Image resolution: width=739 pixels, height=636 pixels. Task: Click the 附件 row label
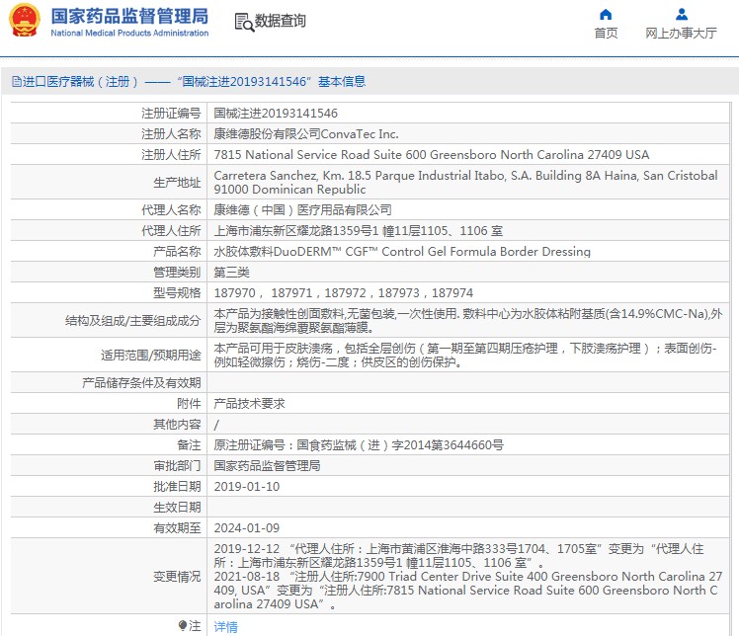tap(189, 404)
